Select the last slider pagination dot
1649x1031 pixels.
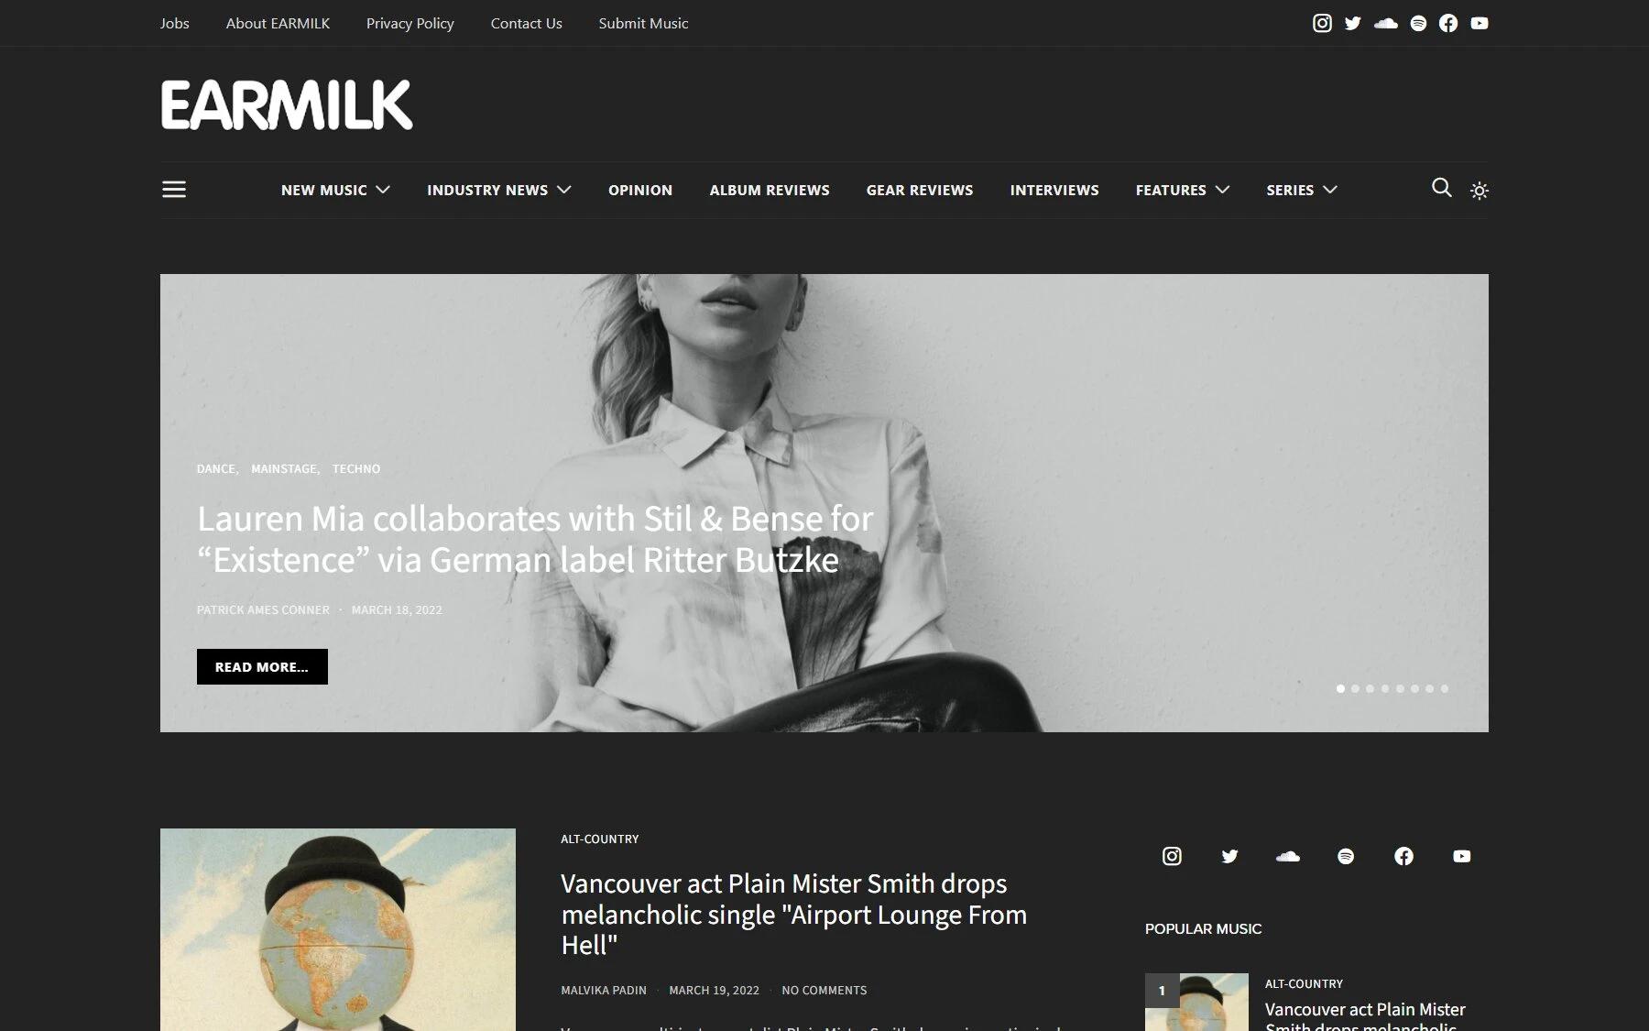pos(1445,688)
